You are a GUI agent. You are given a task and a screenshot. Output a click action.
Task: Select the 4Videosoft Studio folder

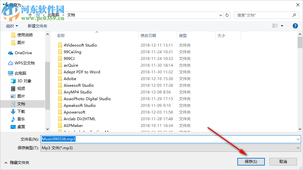80,45
